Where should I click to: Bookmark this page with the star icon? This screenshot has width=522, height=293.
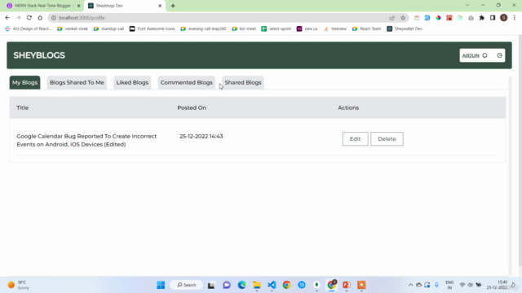coord(403,18)
